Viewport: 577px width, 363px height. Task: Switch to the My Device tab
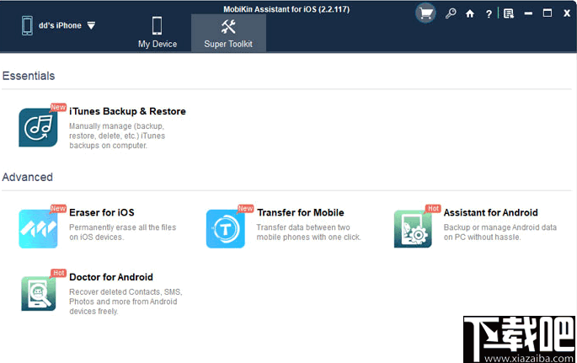pos(158,33)
